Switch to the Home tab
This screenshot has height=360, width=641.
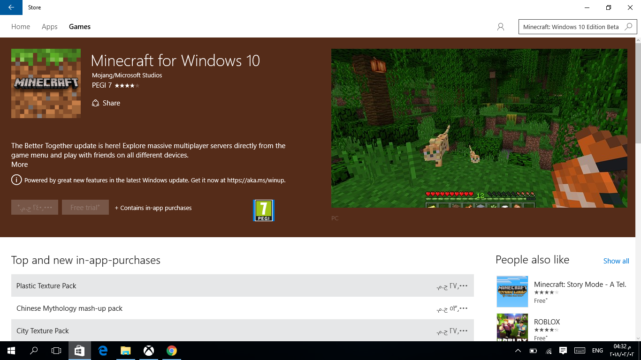[21, 27]
